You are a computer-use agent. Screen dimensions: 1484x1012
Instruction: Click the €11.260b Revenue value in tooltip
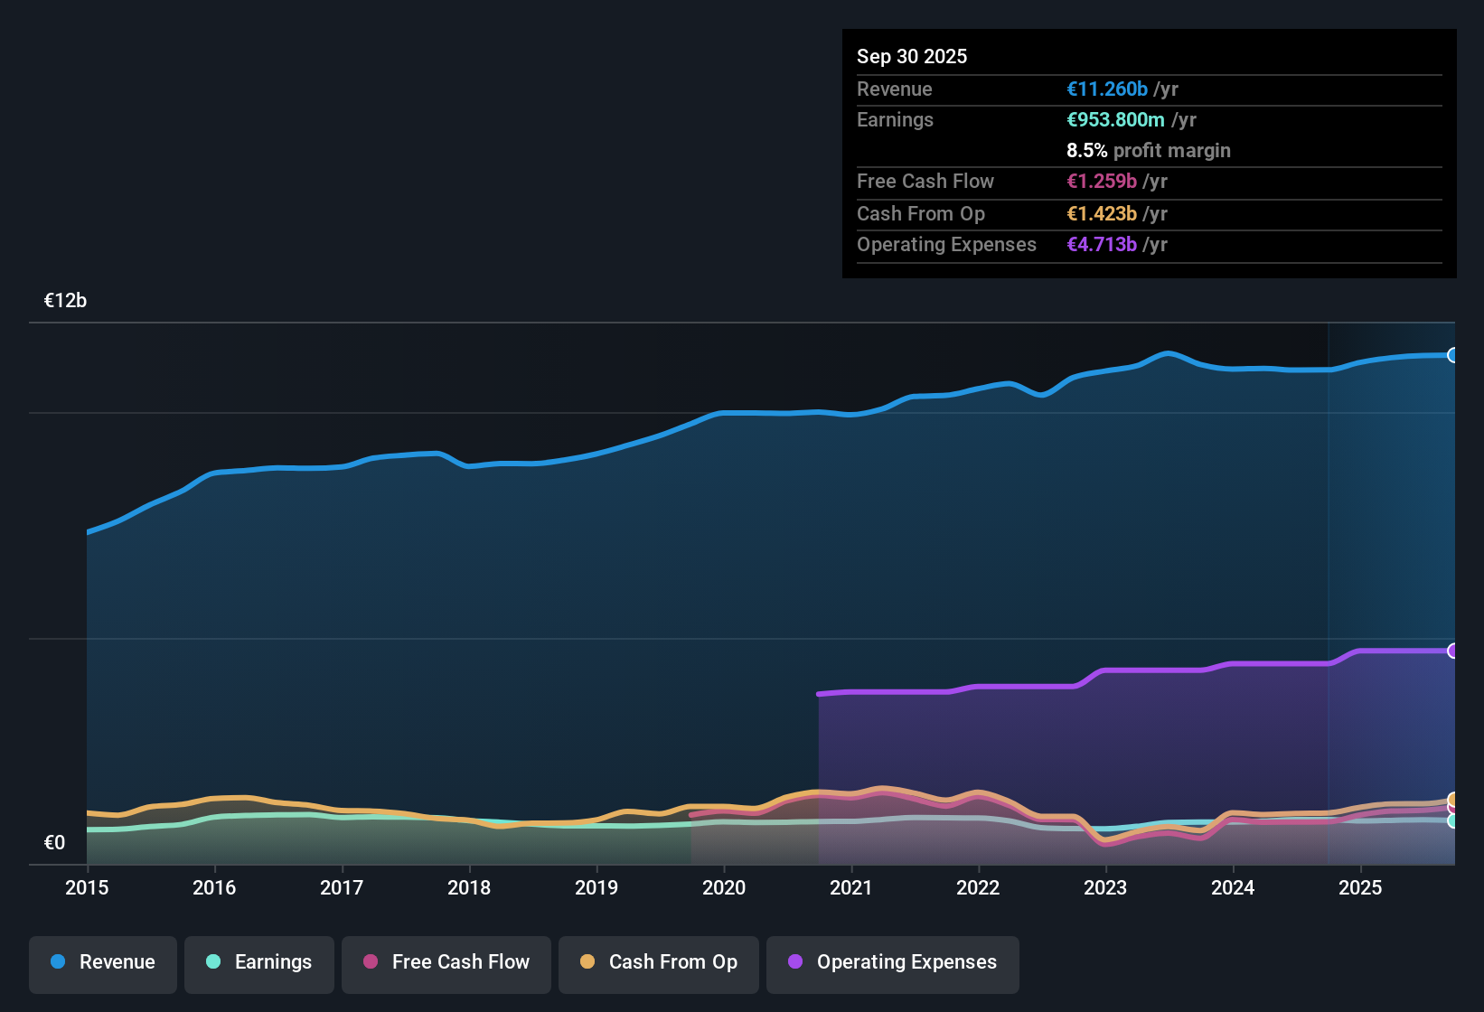click(x=1106, y=89)
